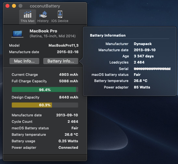178x164 pixels.
Task: Select the Loadcycles value 2 464
Action: click(139, 62)
